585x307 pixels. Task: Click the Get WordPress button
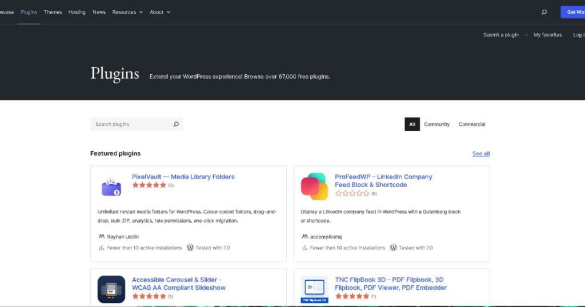click(572, 12)
